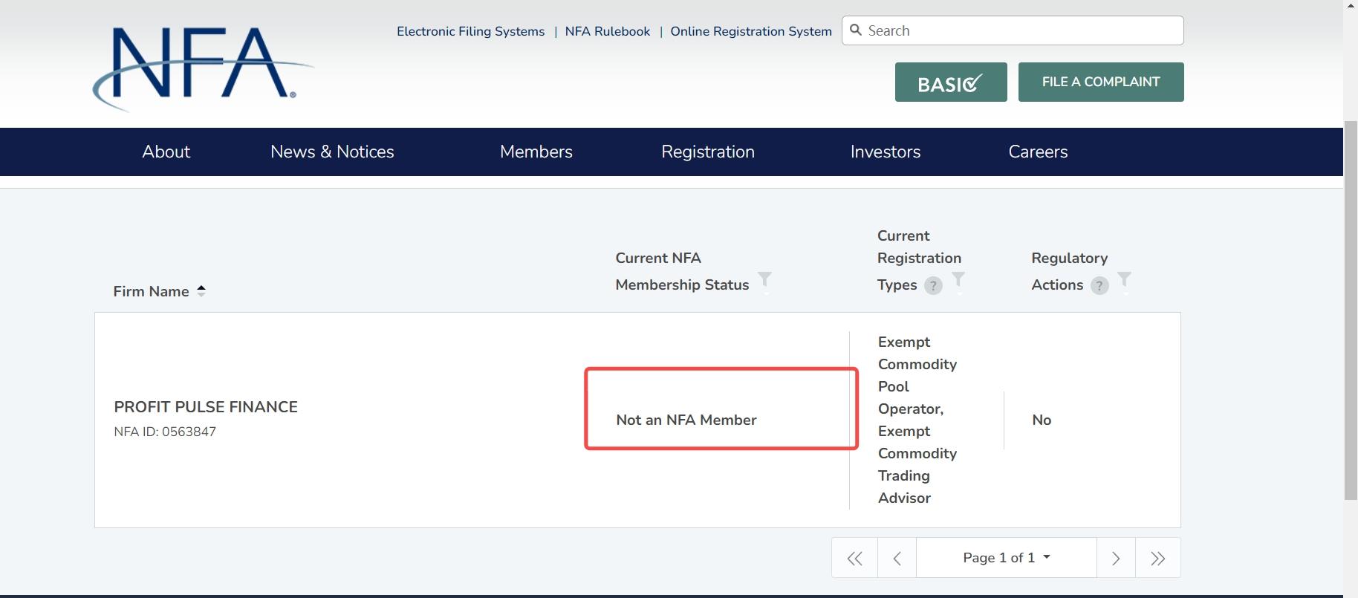Image resolution: width=1358 pixels, height=598 pixels.
Task: Open the Investors menu
Action: click(x=886, y=152)
